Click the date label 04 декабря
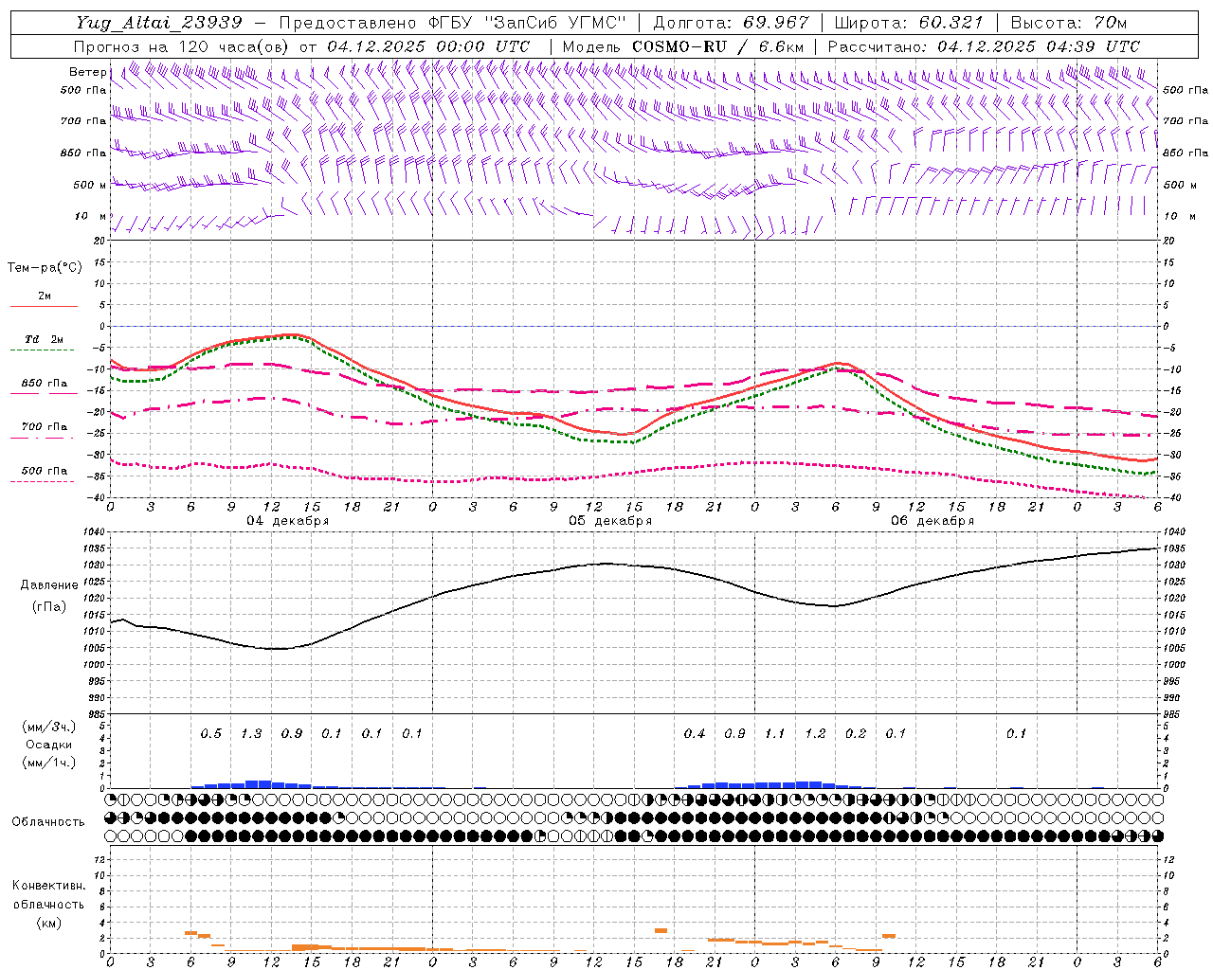1213x970 pixels. tap(288, 521)
